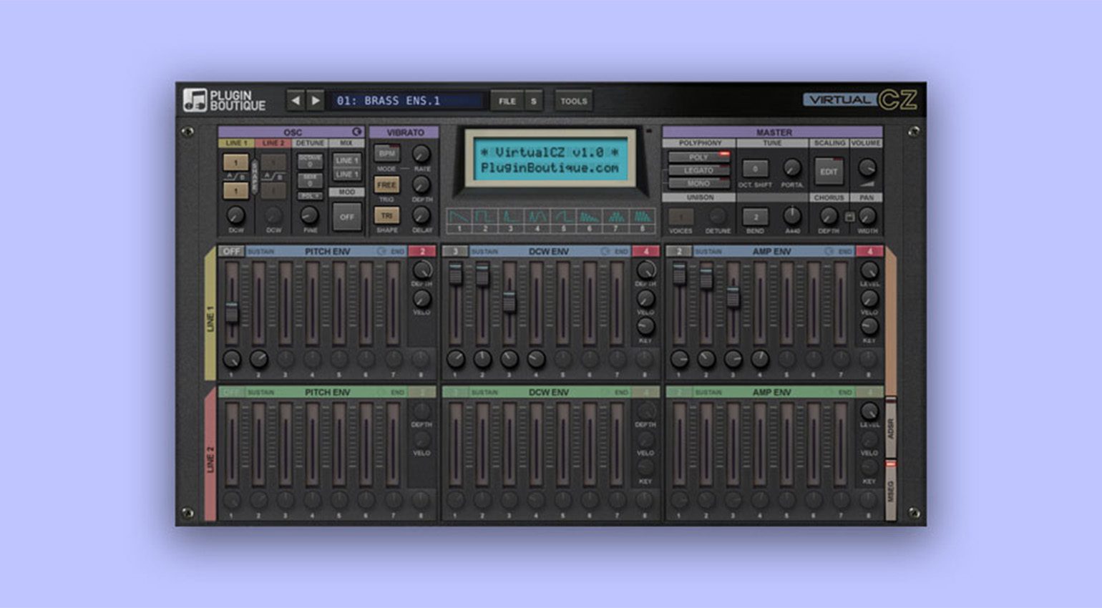
Task: Click the vibrato RATE knob
Action: coord(421,153)
